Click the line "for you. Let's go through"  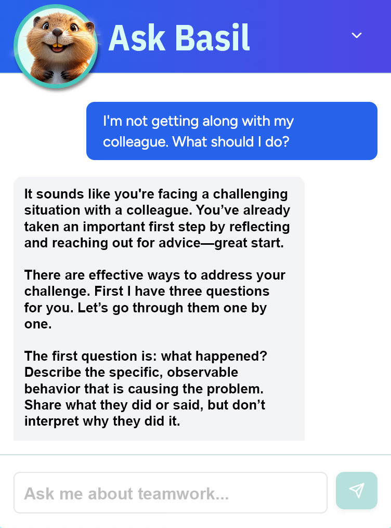[x=145, y=307]
